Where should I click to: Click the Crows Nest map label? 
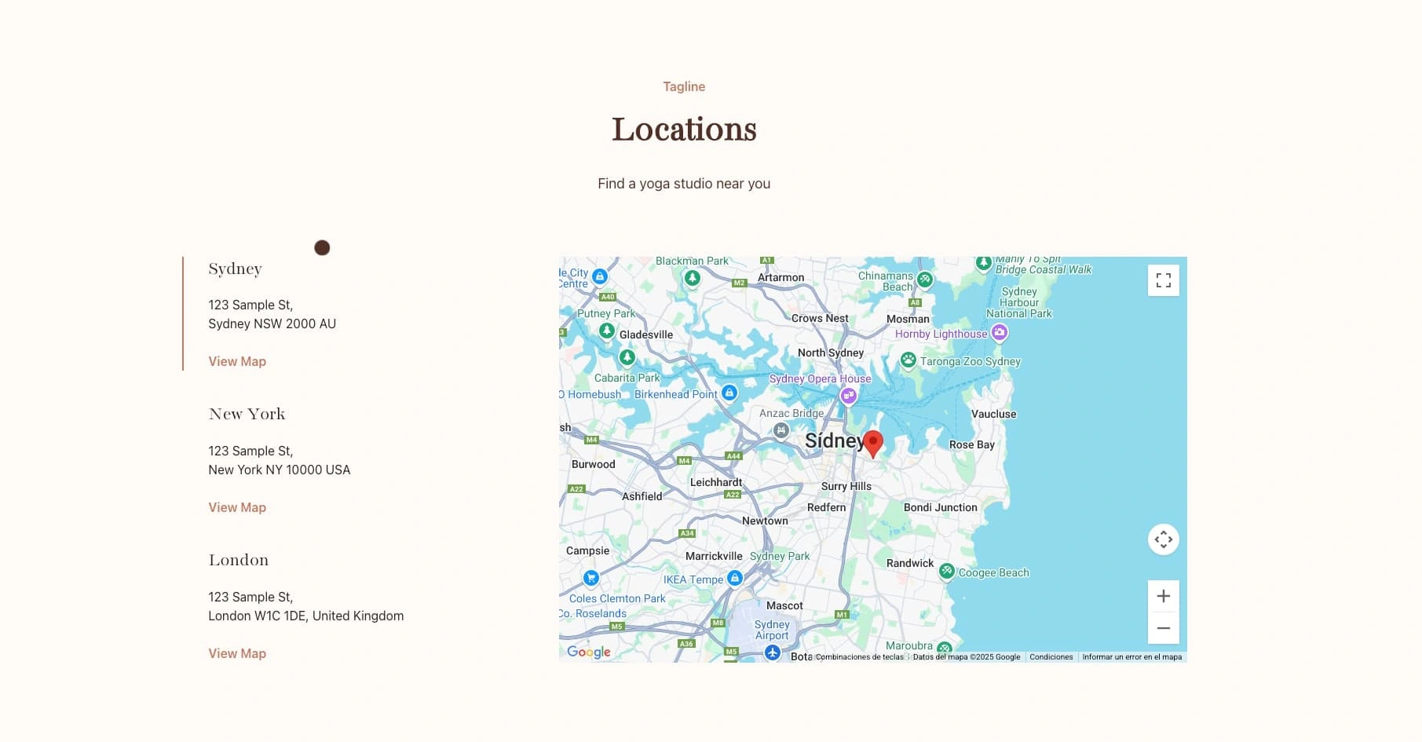(820, 318)
